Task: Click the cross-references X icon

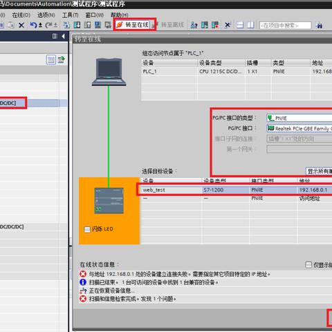Action: click(228, 25)
